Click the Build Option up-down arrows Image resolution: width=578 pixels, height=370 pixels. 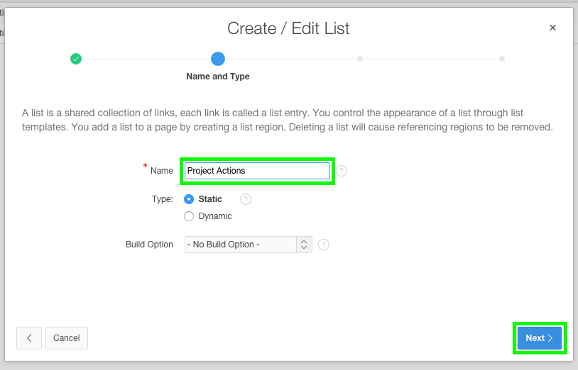pyautogui.click(x=304, y=245)
